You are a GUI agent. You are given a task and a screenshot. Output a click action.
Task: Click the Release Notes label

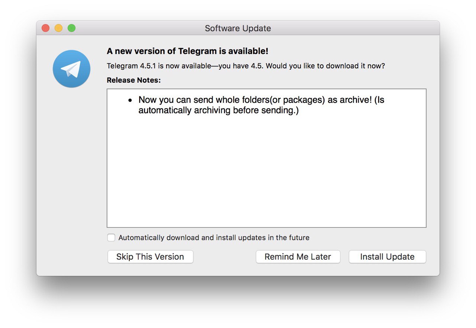134,80
